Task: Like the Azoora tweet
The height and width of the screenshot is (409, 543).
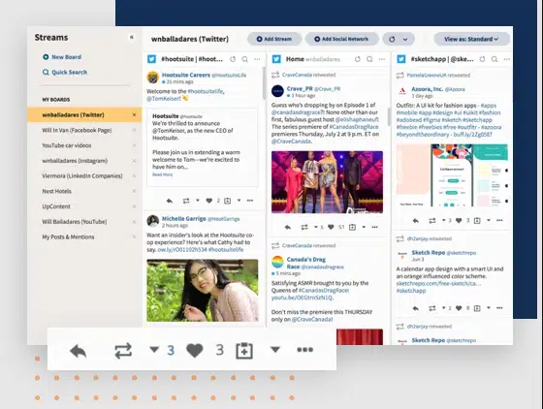Action: 459,220
